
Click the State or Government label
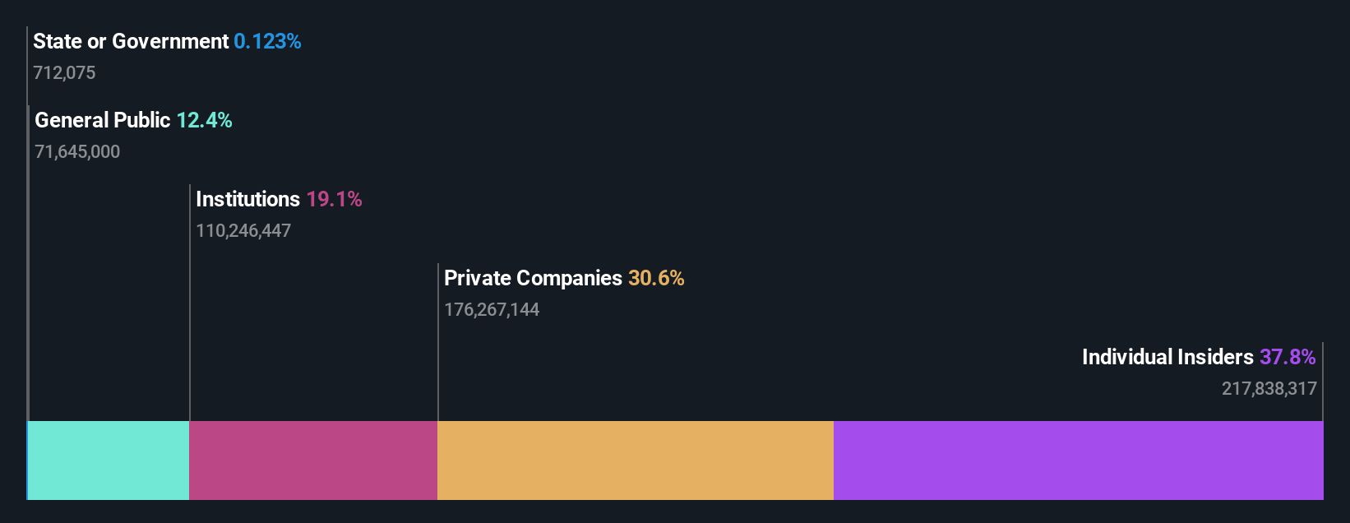(x=131, y=41)
